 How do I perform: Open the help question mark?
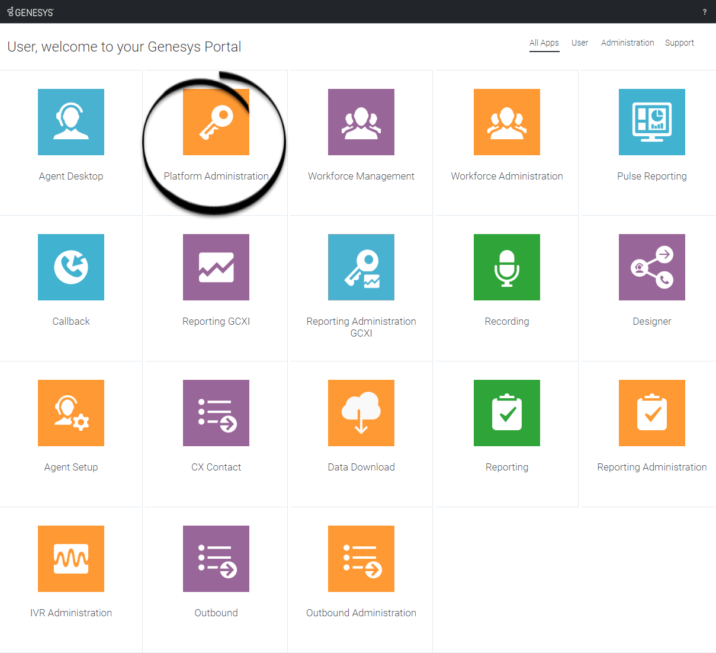[705, 12]
